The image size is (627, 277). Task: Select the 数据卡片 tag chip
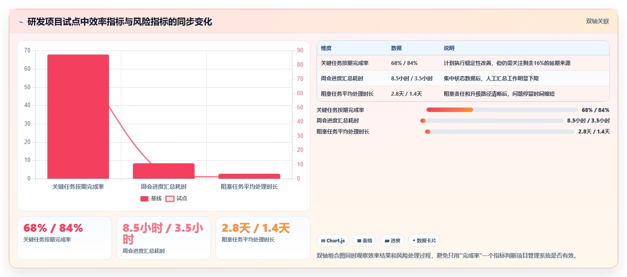(424, 241)
